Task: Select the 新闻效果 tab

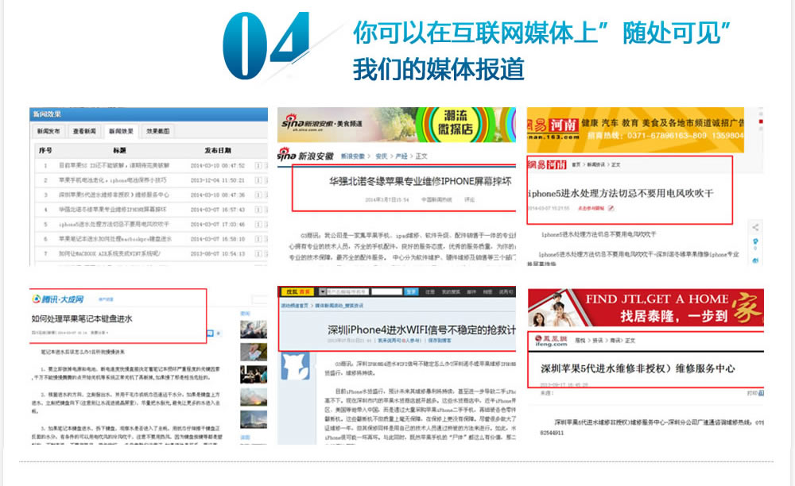Action: 121,131
